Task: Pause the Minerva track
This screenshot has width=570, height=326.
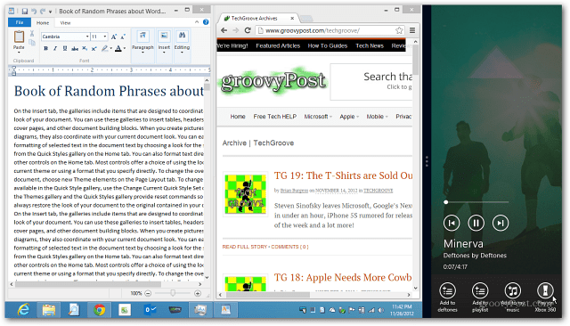Action: pos(476,223)
